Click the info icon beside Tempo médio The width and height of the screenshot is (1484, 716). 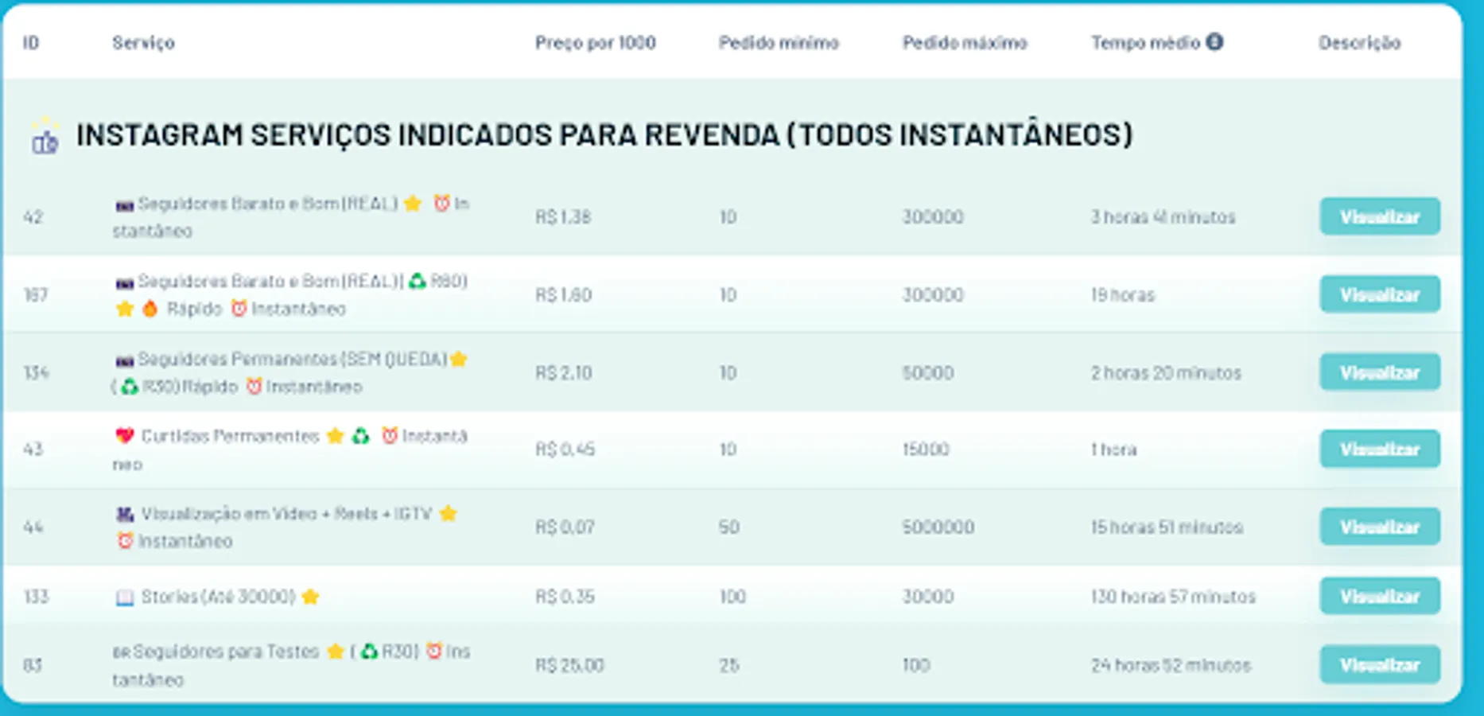(x=1214, y=41)
